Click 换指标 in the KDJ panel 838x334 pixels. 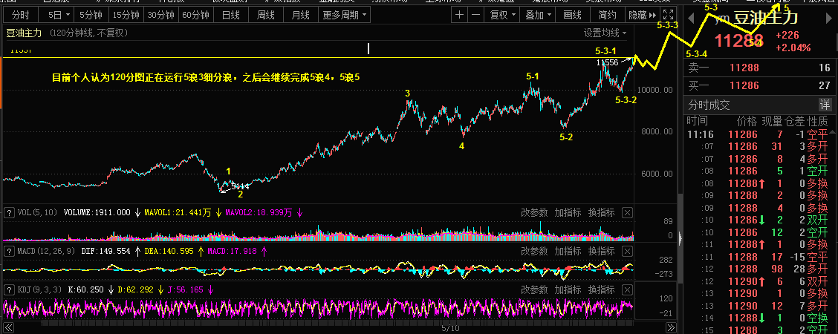[601, 289]
